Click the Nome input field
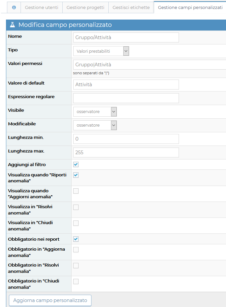This screenshot has width=226, height=307. [126, 37]
